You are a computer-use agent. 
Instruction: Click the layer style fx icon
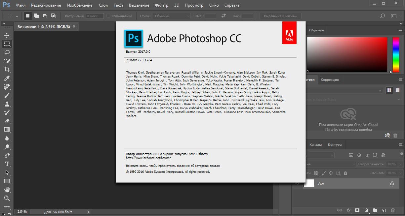[x=348, y=210]
